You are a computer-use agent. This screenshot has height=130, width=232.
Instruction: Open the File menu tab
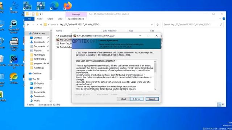[x=29, y=19]
